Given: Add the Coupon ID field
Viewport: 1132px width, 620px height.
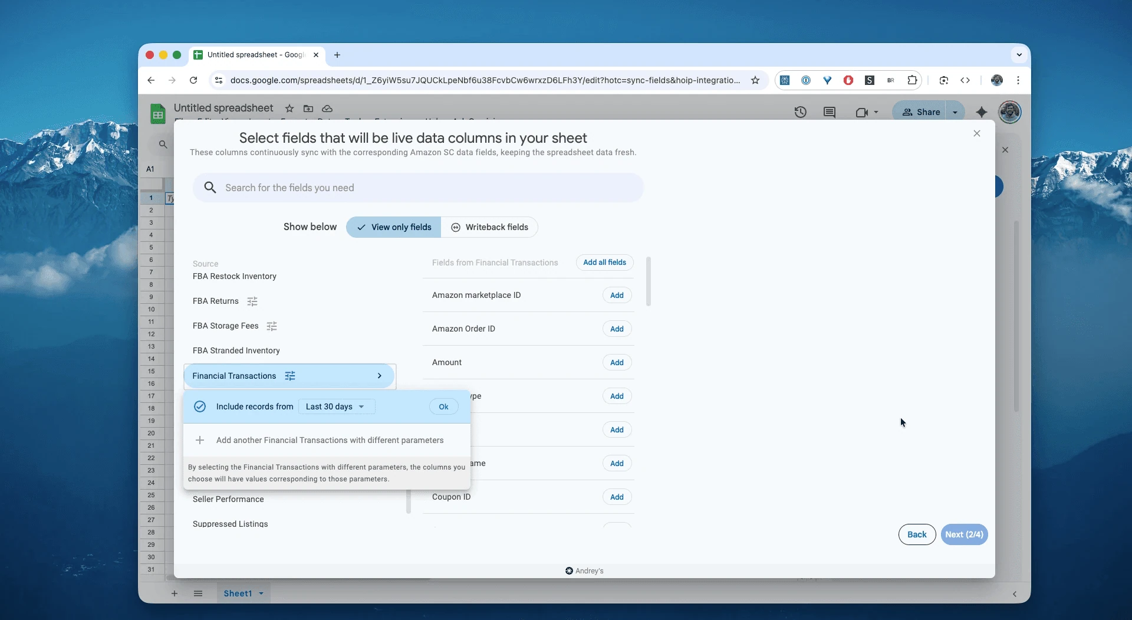Looking at the screenshot, I should tap(617, 497).
